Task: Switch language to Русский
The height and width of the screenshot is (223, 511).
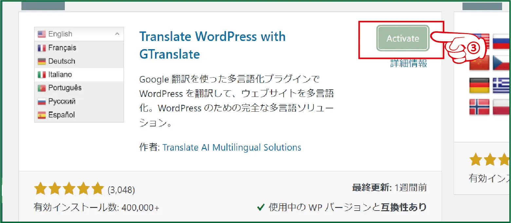Action: [x=62, y=101]
